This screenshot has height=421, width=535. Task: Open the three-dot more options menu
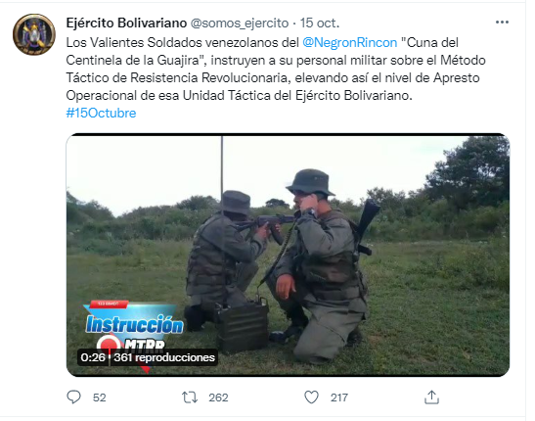(502, 23)
